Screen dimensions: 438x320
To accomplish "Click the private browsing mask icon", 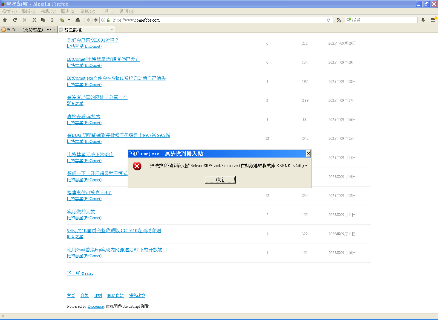I will click(78, 20).
